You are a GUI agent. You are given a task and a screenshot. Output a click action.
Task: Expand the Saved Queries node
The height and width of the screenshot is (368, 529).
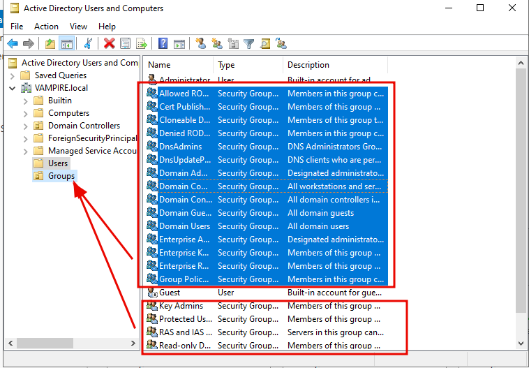pyautogui.click(x=13, y=75)
